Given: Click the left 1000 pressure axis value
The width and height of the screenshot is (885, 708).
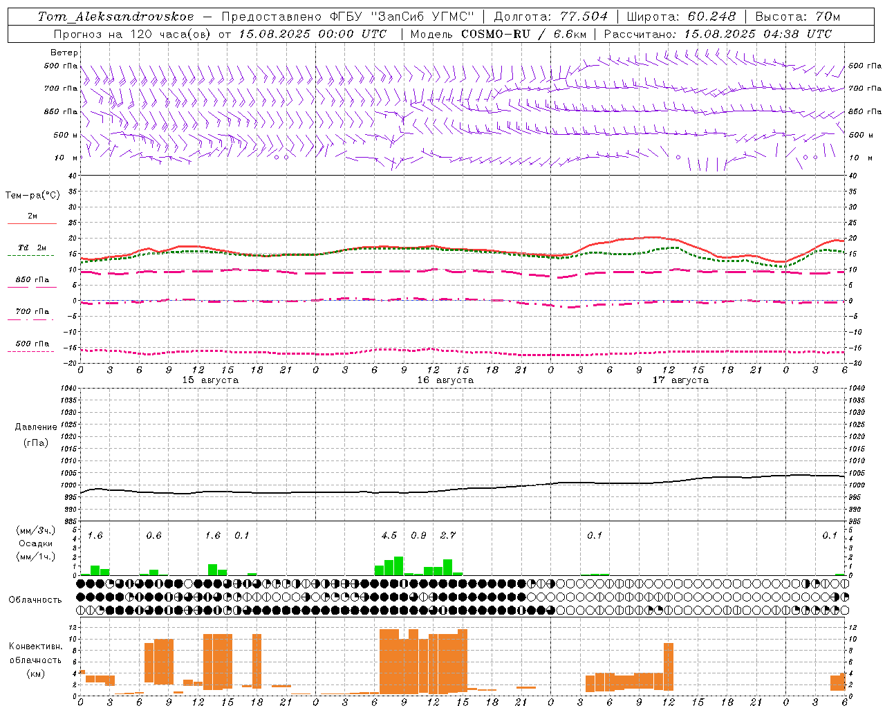Looking at the screenshot, I should coord(68,485).
